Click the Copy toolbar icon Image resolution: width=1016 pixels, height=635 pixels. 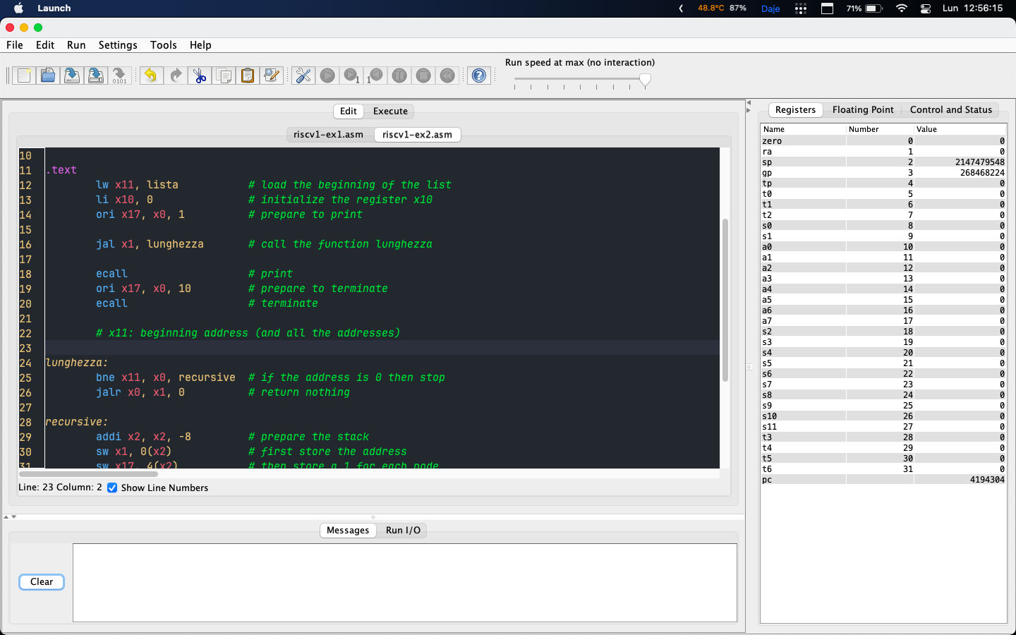tap(224, 75)
